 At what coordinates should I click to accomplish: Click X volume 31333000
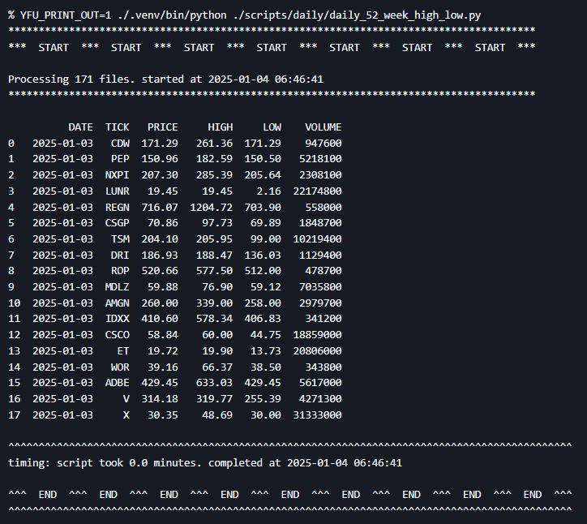[317, 415]
